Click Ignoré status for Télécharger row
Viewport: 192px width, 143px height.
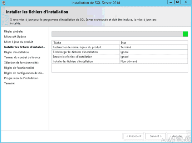[x=153, y=52]
